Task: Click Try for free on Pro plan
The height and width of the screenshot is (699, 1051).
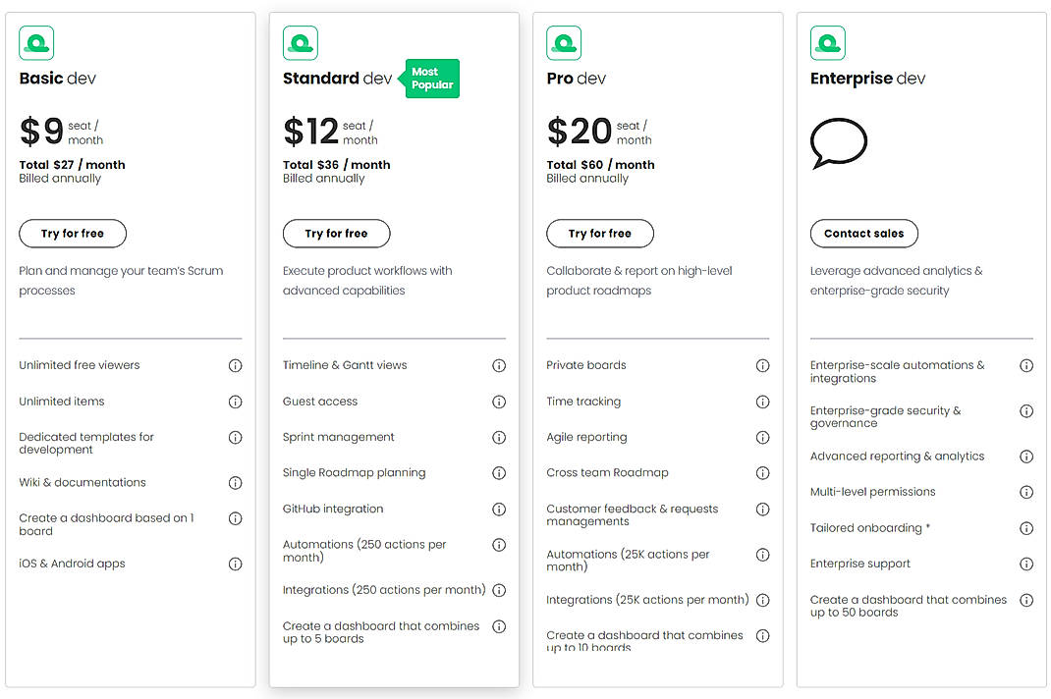Action: click(x=599, y=234)
